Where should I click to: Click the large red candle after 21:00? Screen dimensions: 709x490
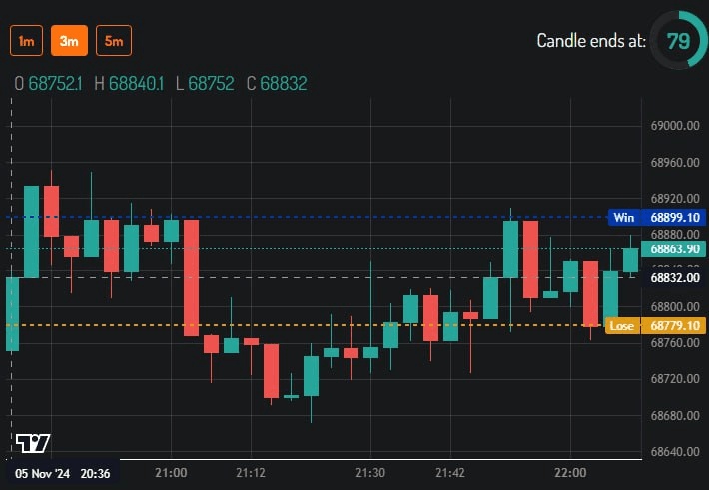click(192, 277)
